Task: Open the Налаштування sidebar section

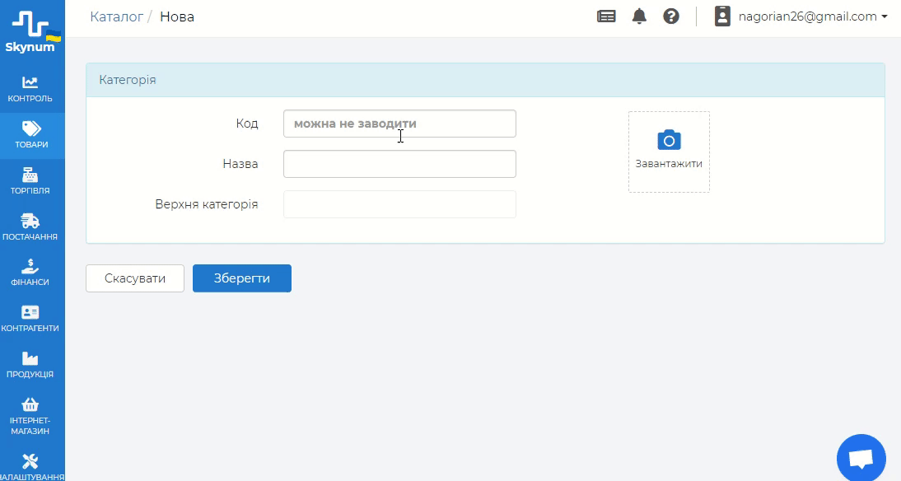Action: [x=30, y=467]
